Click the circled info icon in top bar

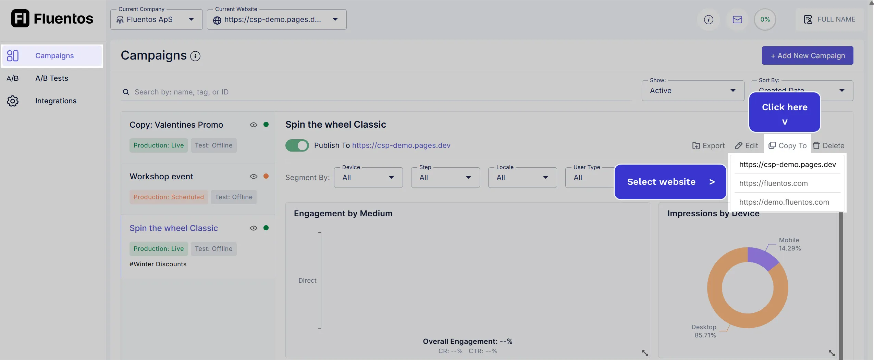tap(709, 20)
